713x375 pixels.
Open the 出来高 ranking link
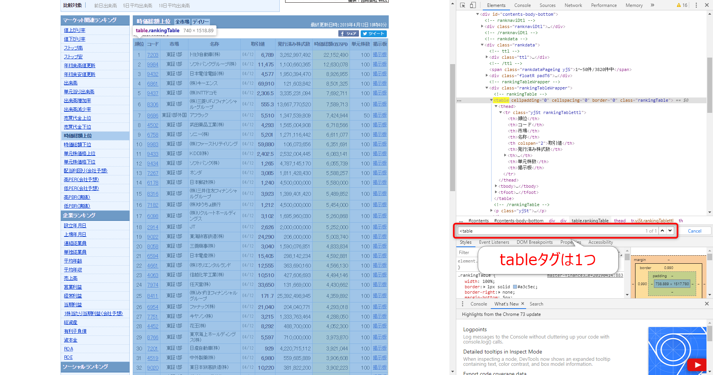71,83
